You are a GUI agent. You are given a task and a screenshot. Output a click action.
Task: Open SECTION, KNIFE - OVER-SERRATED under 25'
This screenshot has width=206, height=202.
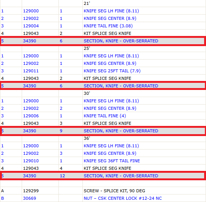(121, 86)
